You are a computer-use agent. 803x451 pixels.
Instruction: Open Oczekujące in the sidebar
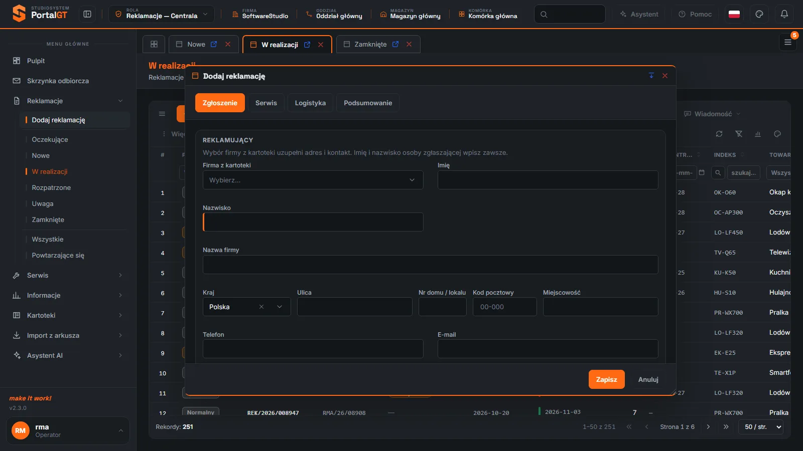(50, 139)
